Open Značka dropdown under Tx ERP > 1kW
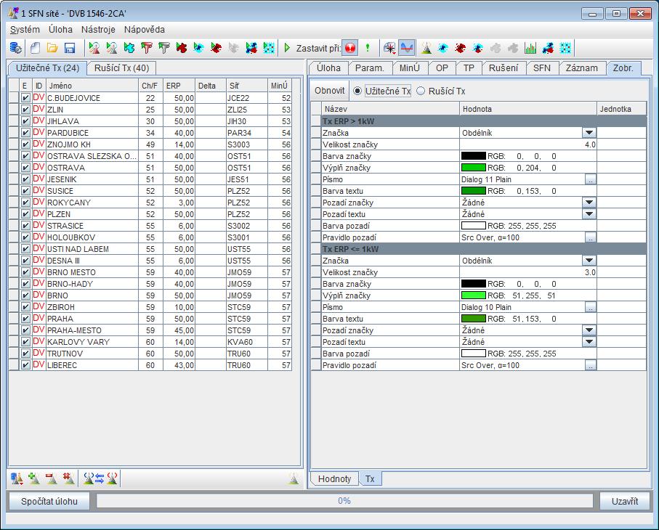 pos(589,133)
